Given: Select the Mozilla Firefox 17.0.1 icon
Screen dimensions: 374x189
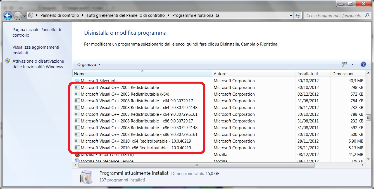Looking at the screenshot, I should point(77,155).
